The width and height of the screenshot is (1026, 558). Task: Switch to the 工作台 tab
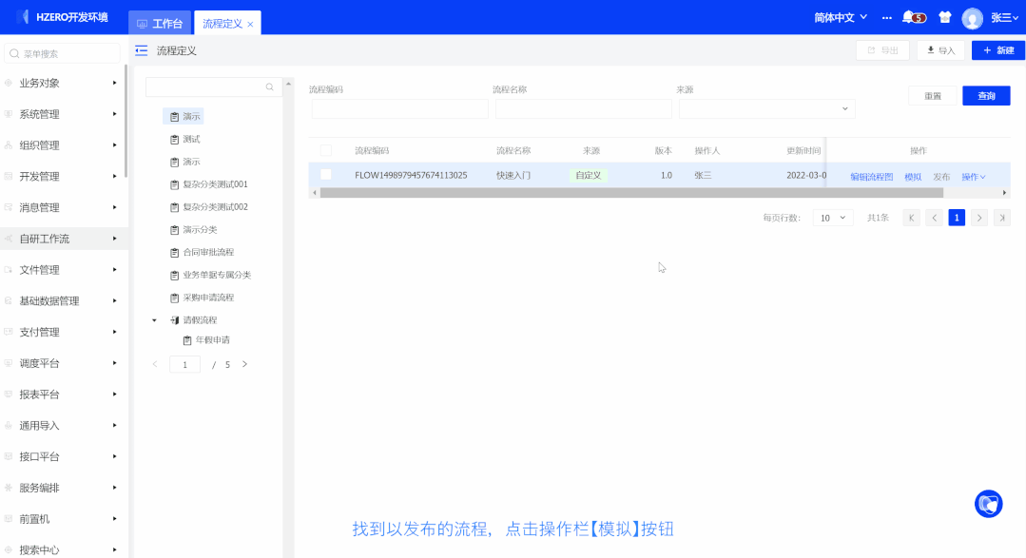[160, 24]
